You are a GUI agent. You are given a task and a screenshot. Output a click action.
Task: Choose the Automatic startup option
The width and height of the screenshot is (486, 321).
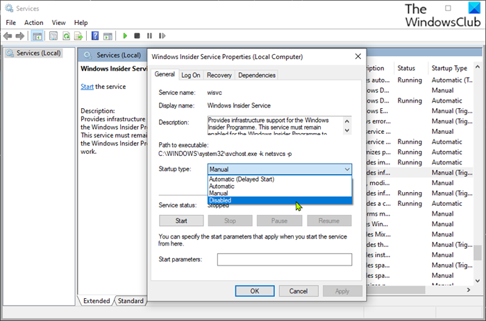click(280, 186)
